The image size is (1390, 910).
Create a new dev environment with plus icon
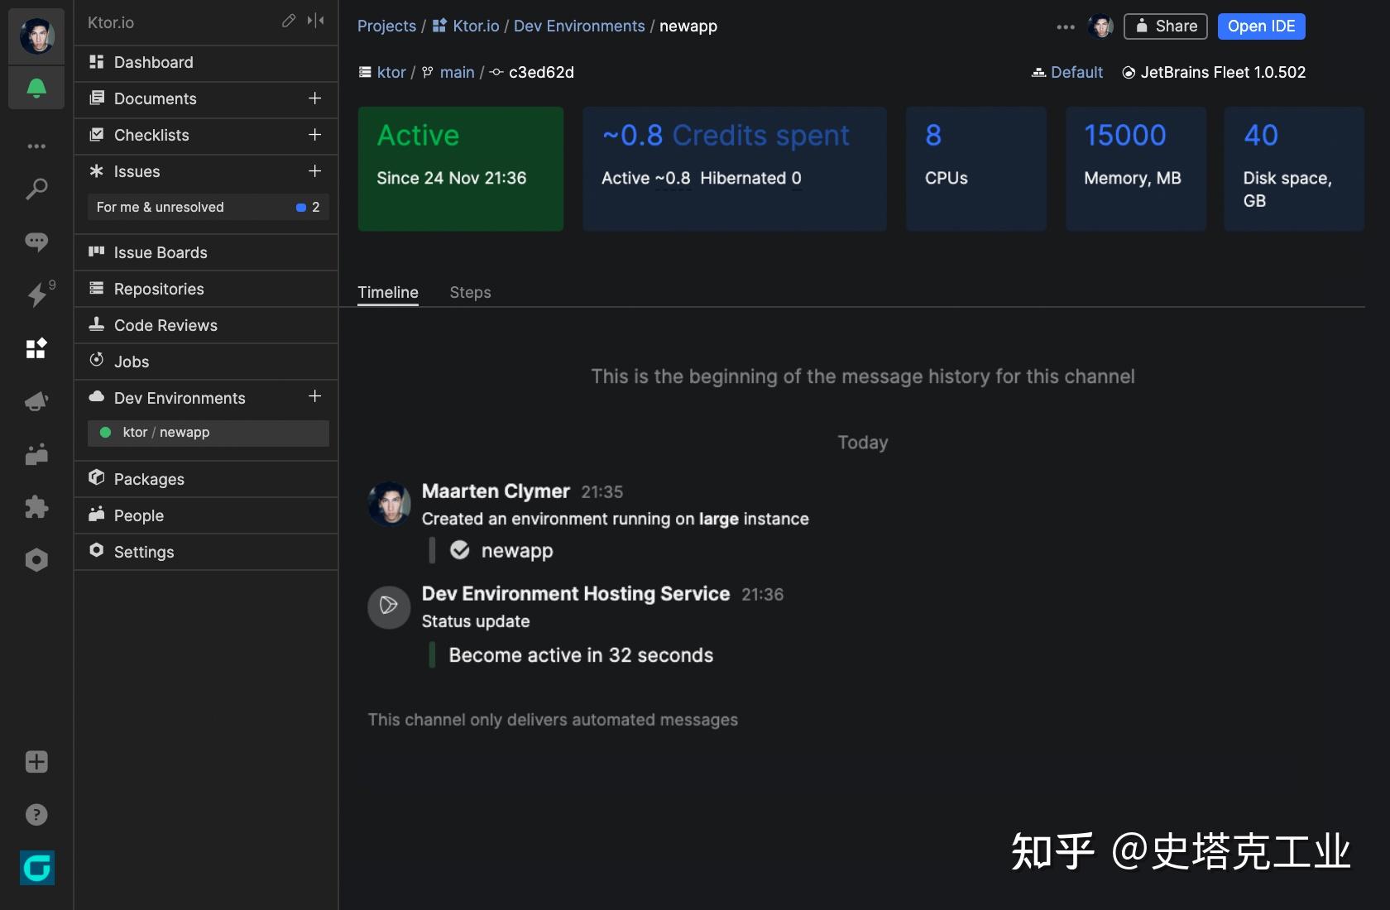point(314,396)
